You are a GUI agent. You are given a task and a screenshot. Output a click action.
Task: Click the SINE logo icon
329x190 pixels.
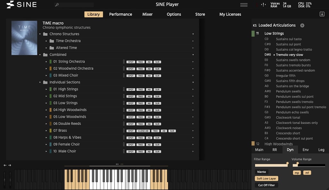10,4
